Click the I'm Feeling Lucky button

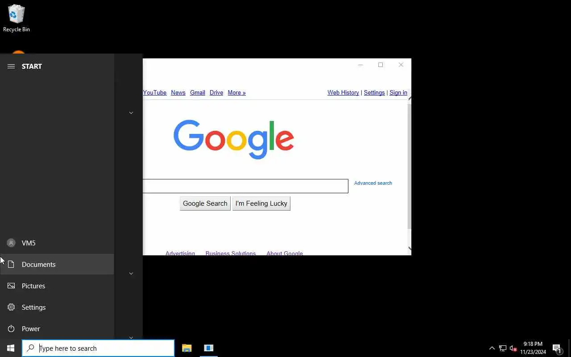(x=261, y=203)
